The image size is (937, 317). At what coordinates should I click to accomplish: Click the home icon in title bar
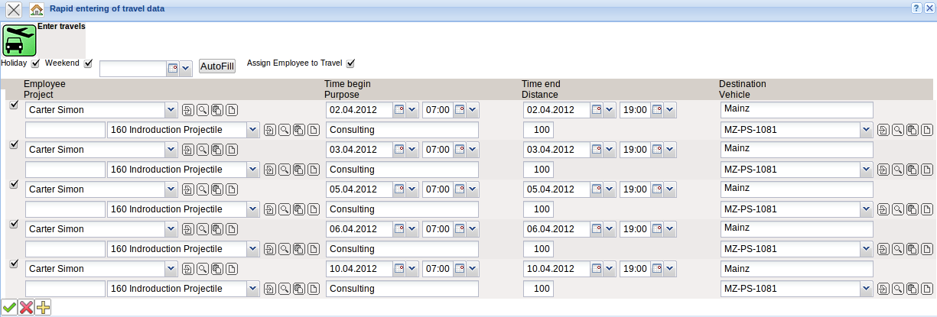coord(36,10)
